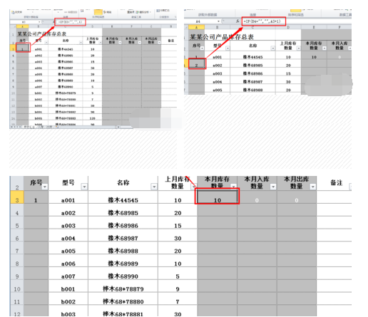The width and height of the screenshot is (368, 317).
Task: Click cell 榉木68*78880 in the bottom sheet
Action: pos(123,298)
